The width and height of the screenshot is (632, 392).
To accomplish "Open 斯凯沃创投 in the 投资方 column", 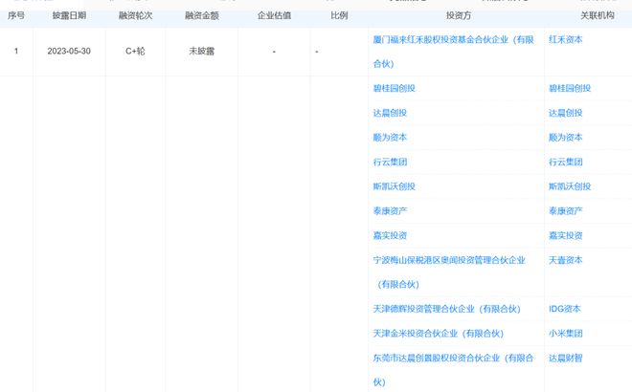I will [x=394, y=186].
